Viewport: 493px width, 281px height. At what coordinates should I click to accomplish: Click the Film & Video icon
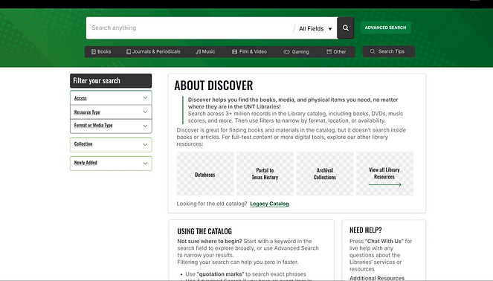pos(234,51)
